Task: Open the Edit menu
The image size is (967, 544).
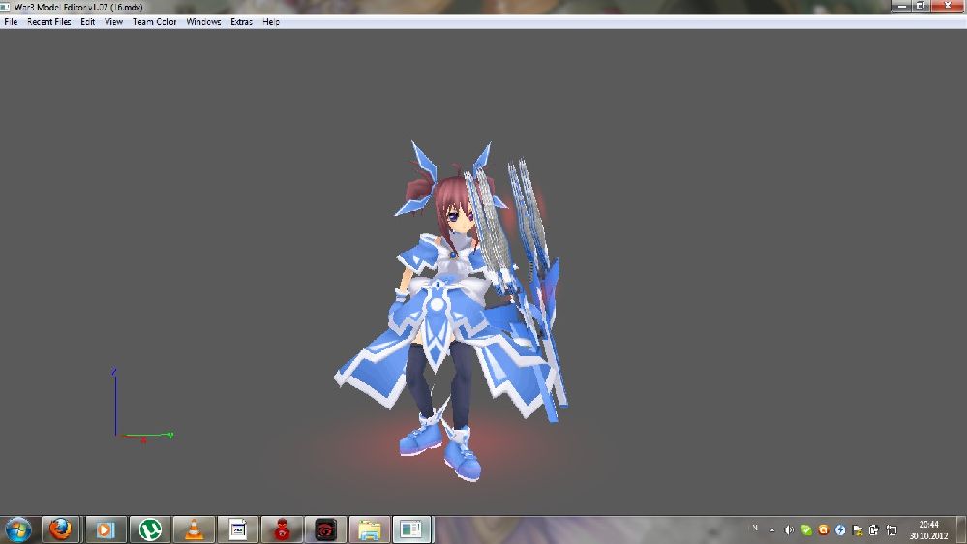Action: [87, 21]
